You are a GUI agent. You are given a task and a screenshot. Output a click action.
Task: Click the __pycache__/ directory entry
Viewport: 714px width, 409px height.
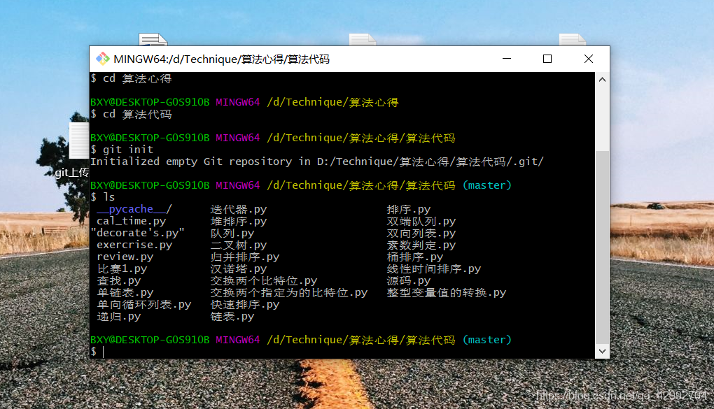click(x=134, y=209)
